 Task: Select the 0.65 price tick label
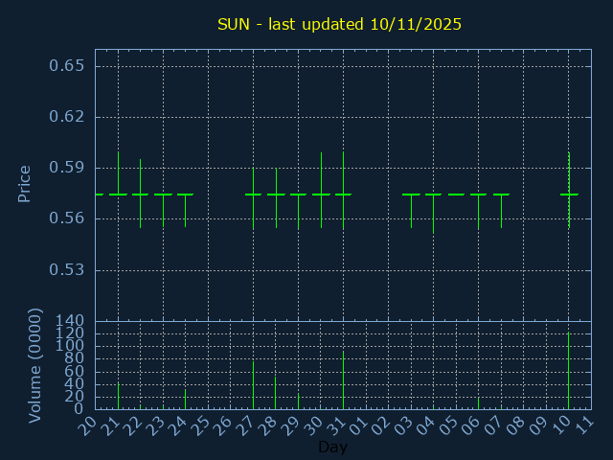[67, 66]
